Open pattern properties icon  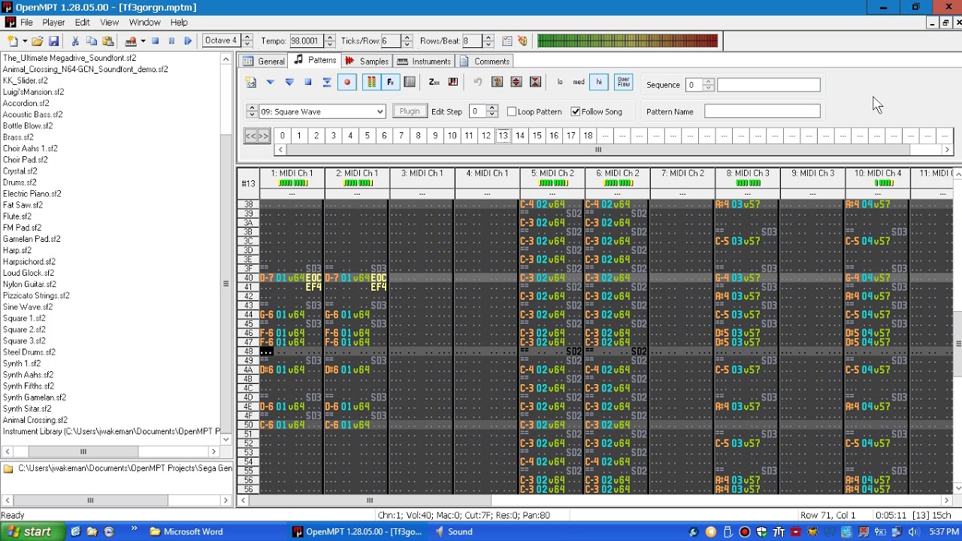pos(497,82)
